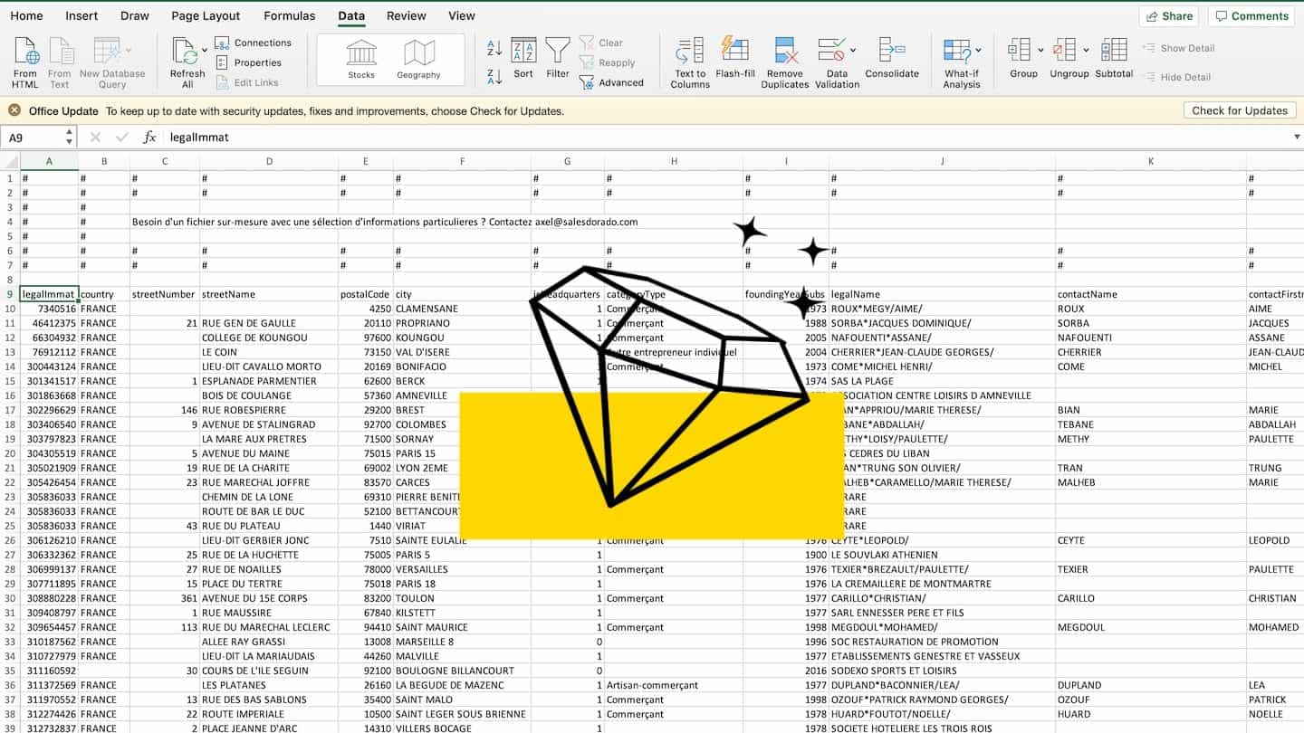Switch to the Formulas ribbon tab

point(289,15)
